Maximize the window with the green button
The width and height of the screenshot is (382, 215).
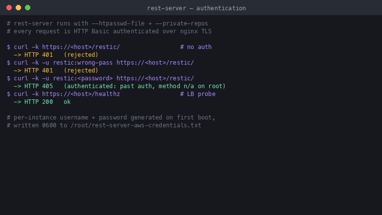tap(28, 8)
